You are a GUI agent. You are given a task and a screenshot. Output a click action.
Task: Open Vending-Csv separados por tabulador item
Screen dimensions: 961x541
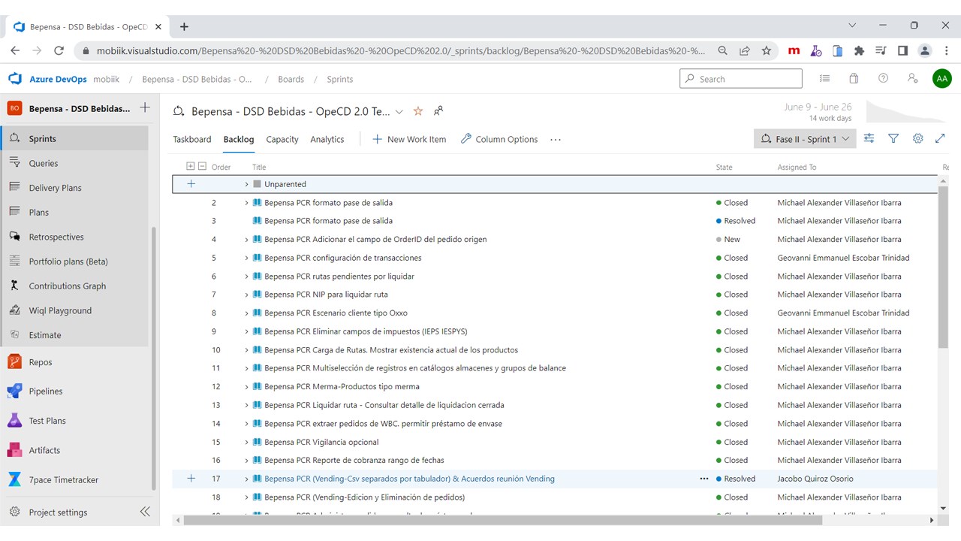pyautogui.click(x=409, y=479)
